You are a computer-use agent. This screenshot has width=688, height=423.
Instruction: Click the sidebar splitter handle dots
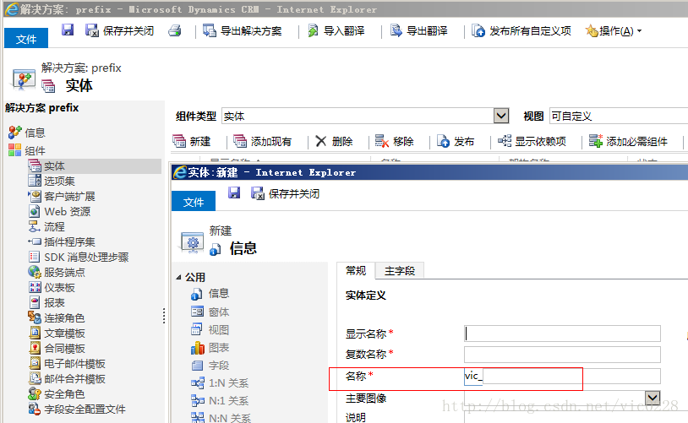point(164,316)
